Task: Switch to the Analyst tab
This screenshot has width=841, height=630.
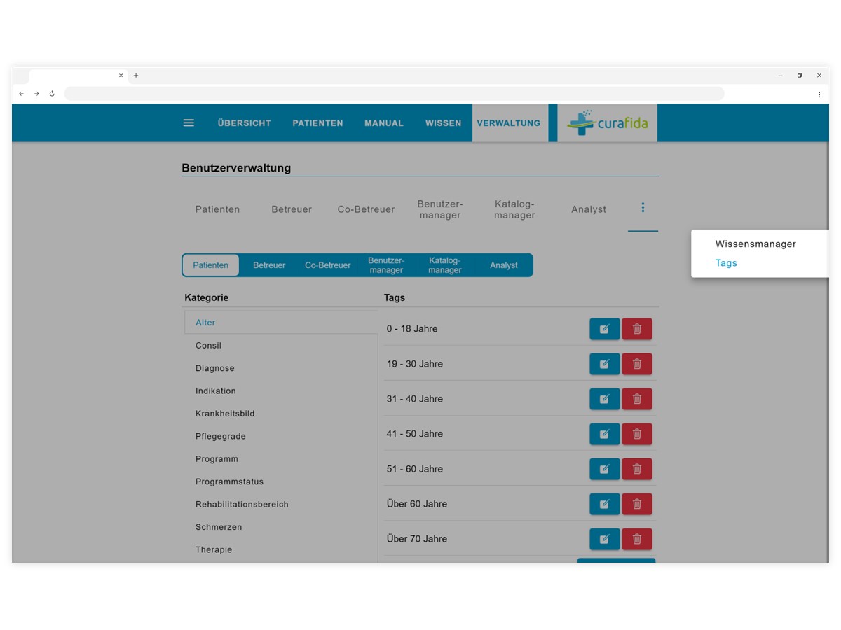Action: [x=589, y=209]
